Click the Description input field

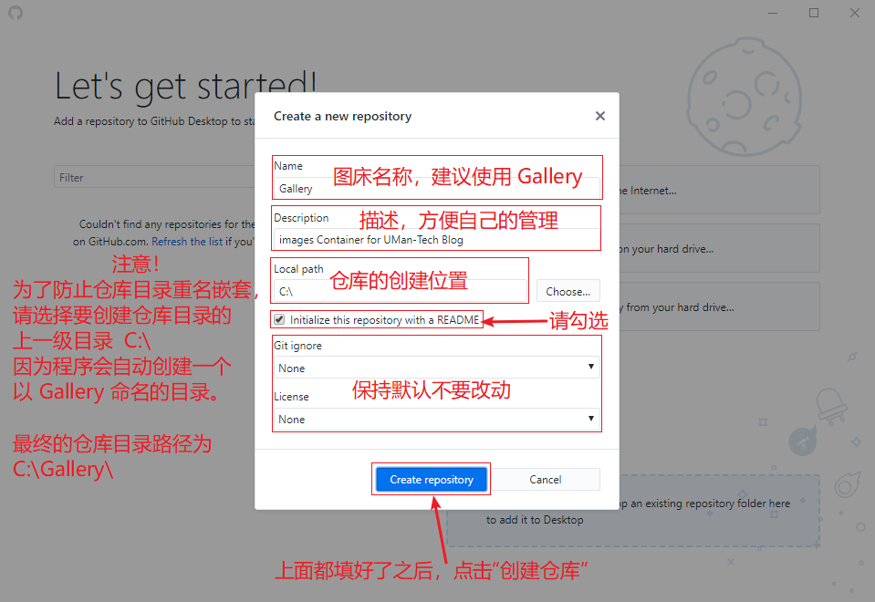click(x=437, y=239)
